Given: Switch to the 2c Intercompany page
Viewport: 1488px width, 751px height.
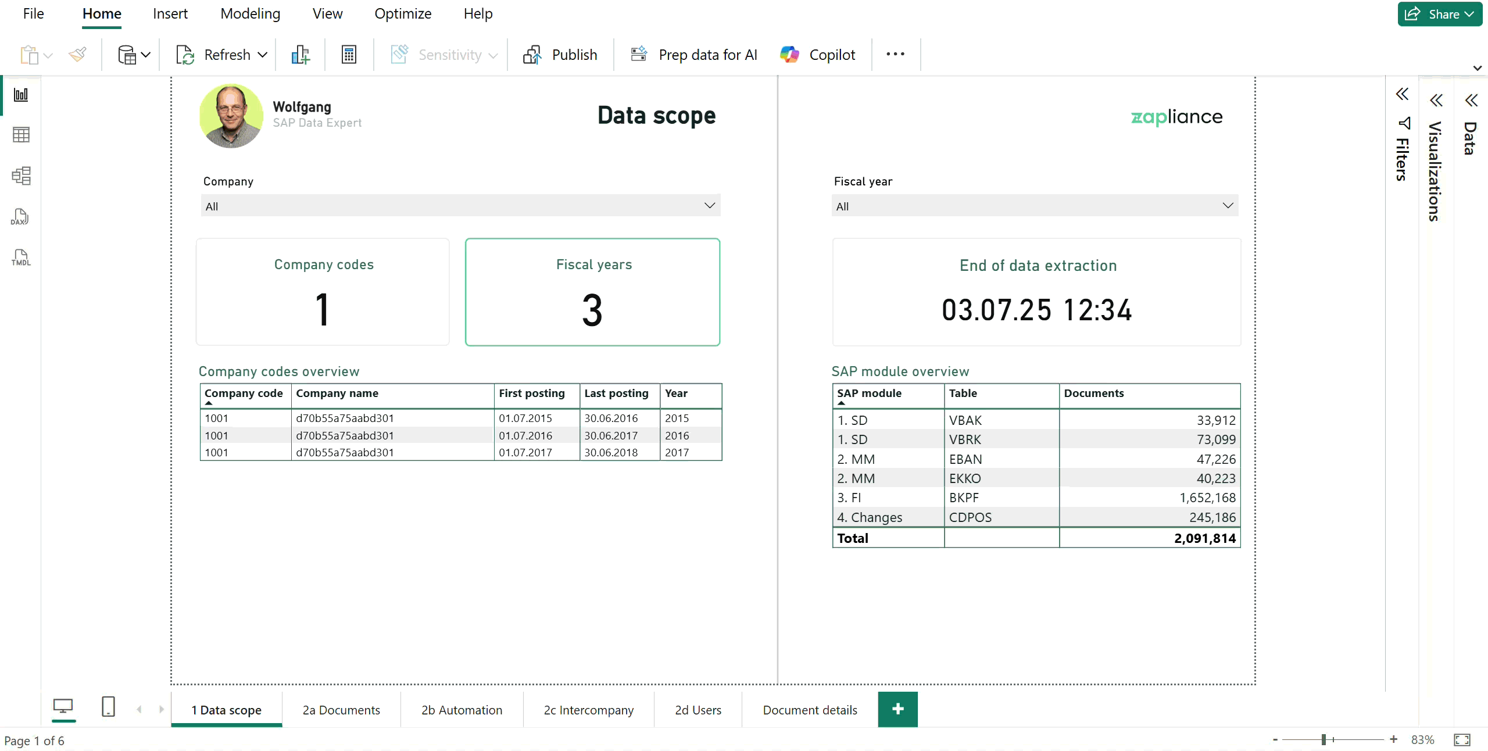Looking at the screenshot, I should point(588,710).
